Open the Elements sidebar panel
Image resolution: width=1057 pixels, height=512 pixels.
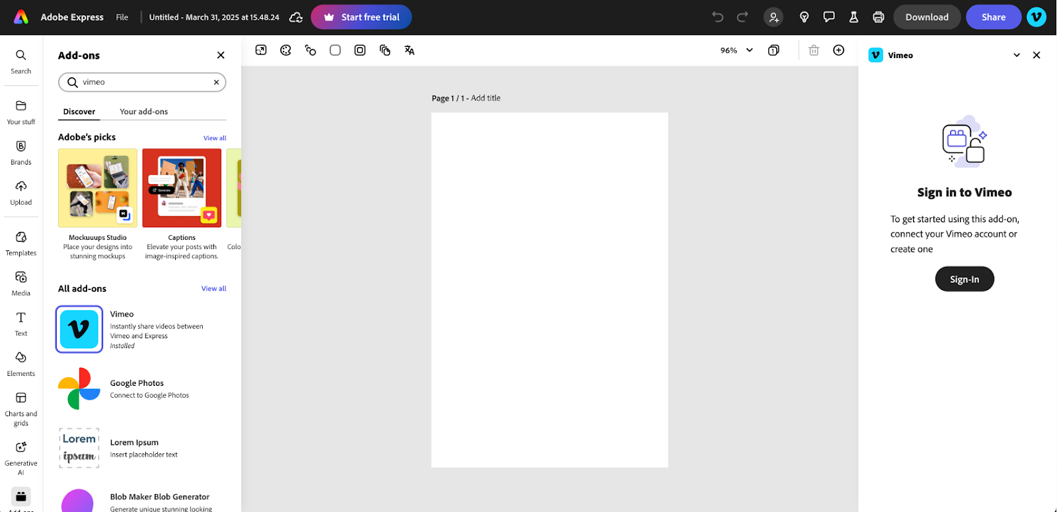[21, 363]
